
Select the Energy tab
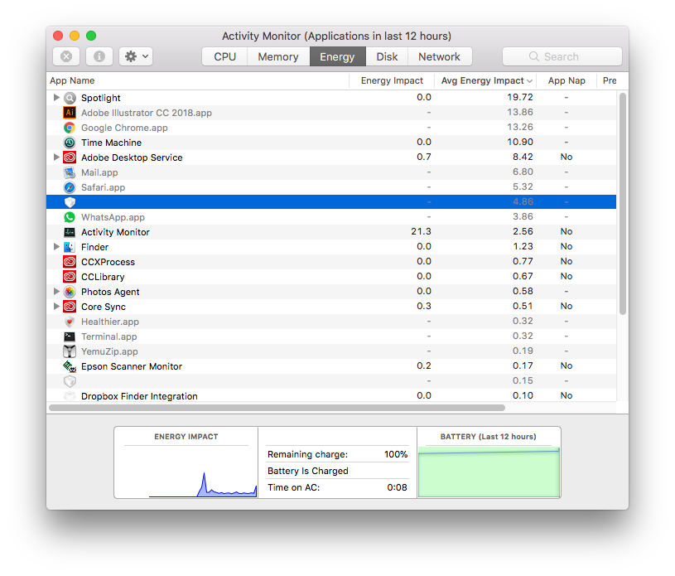(x=338, y=57)
